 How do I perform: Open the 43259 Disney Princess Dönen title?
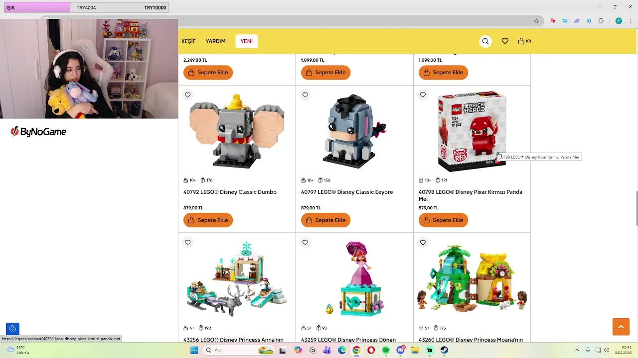click(348, 340)
